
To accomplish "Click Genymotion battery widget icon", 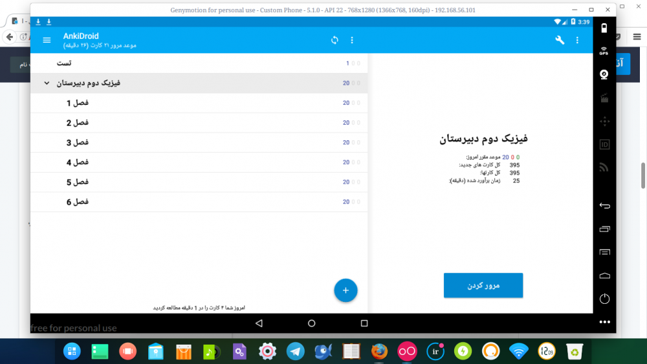I will click(x=604, y=28).
